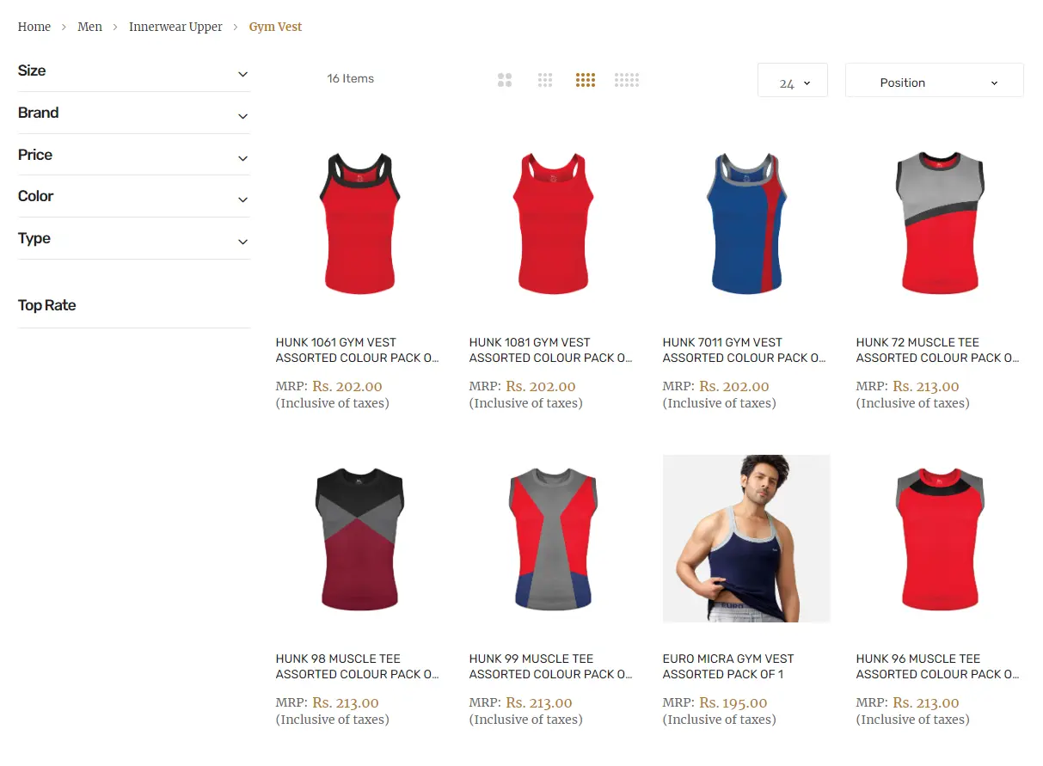Click the Gym Vest breadcrumb
This screenshot has height=766, width=1043.
pos(275,27)
